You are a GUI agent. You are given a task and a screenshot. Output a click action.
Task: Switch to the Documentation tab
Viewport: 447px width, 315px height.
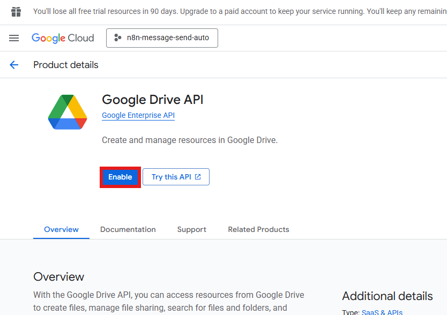[128, 229]
